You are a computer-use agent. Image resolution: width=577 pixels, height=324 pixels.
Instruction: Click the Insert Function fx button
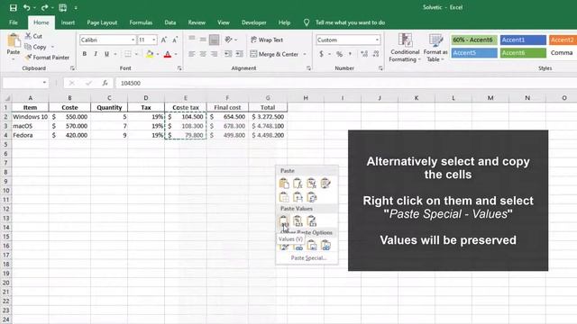click(x=105, y=83)
